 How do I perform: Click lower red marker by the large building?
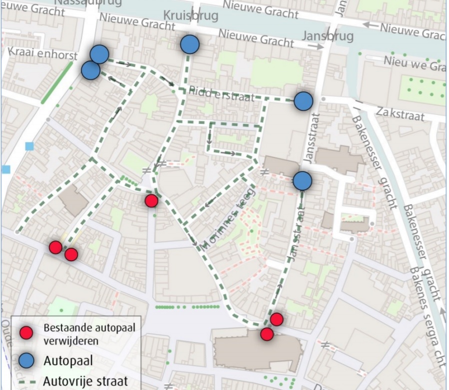click(267, 334)
